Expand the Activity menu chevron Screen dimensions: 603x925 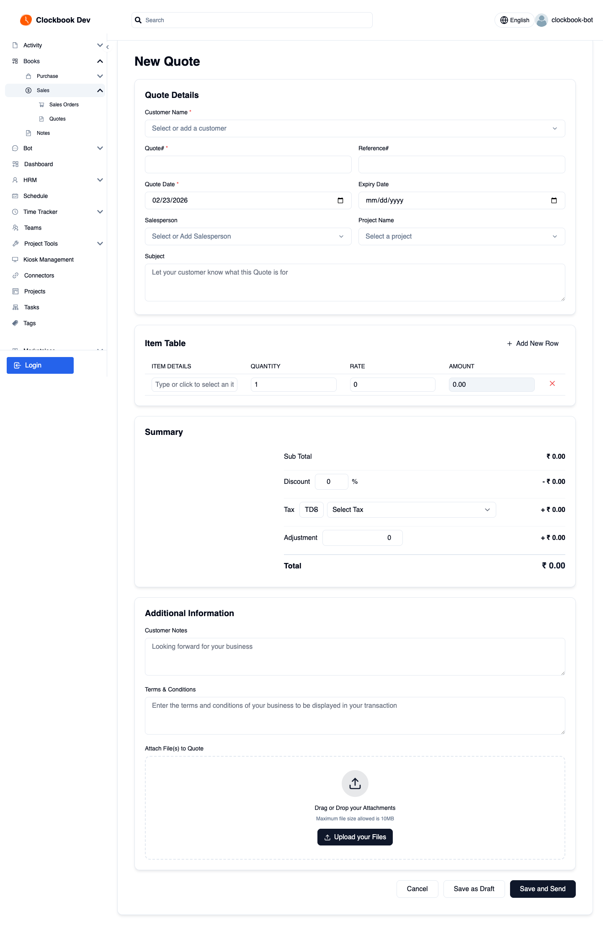pos(100,45)
